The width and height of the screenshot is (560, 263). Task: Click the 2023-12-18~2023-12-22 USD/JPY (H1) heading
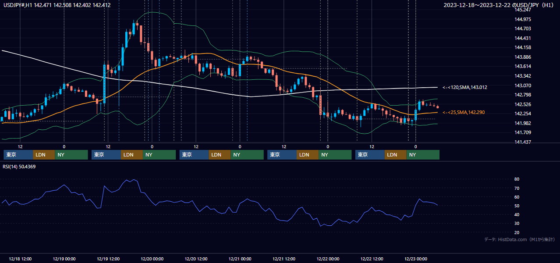(x=500, y=5)
